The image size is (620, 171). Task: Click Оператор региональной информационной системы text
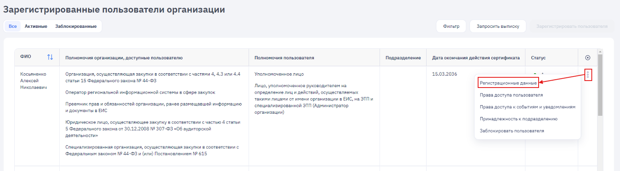click(x=140, y=92)
